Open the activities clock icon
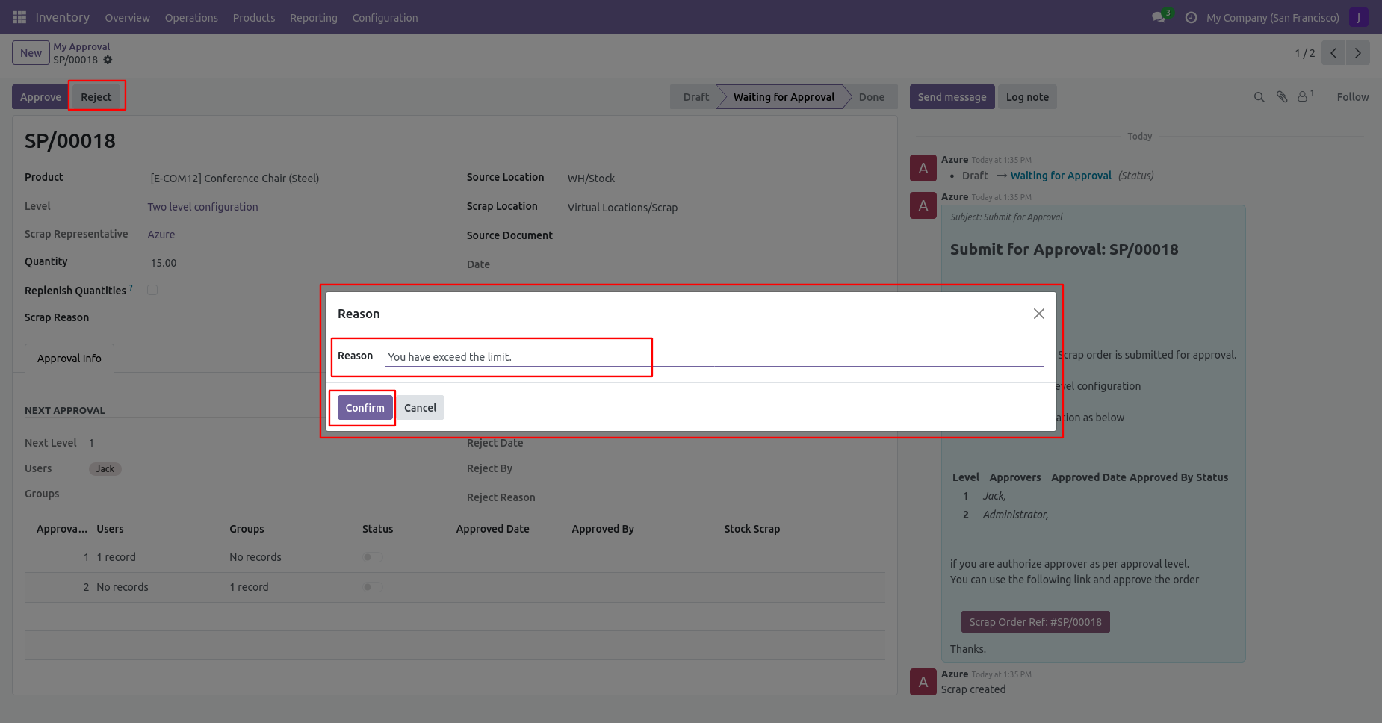Screen dimensions: 1382x723 1191,17
